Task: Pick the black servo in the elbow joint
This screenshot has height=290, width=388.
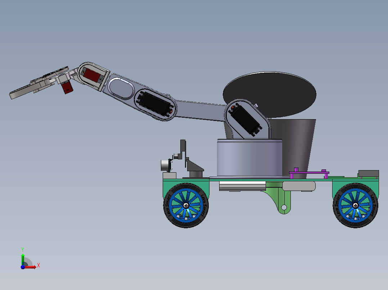Action: tap(155, 104)
